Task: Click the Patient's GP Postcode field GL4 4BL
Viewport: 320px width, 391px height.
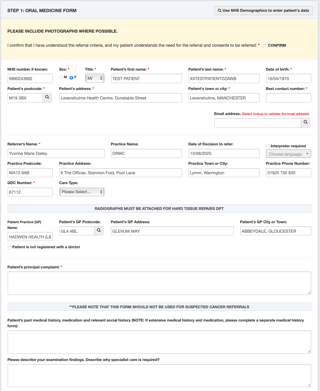Action: (77, 231)
